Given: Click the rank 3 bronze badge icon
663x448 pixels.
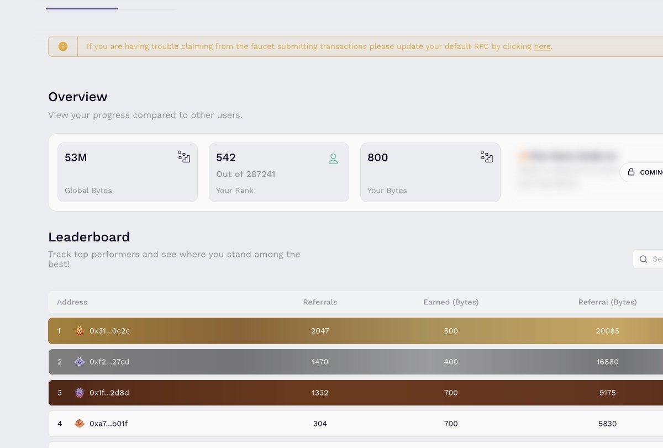Looking at the screenshot, I should tap(80, 393).
